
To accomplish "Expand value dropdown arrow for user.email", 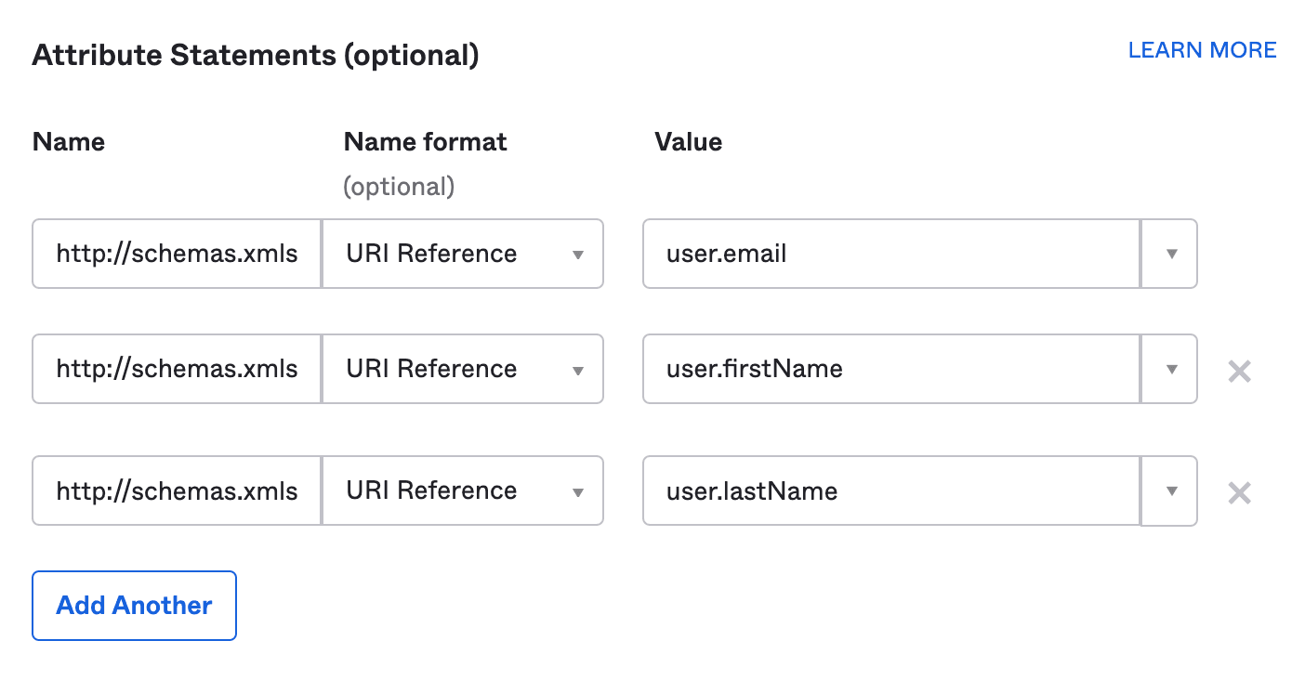I will click(x=1169, y=254).
